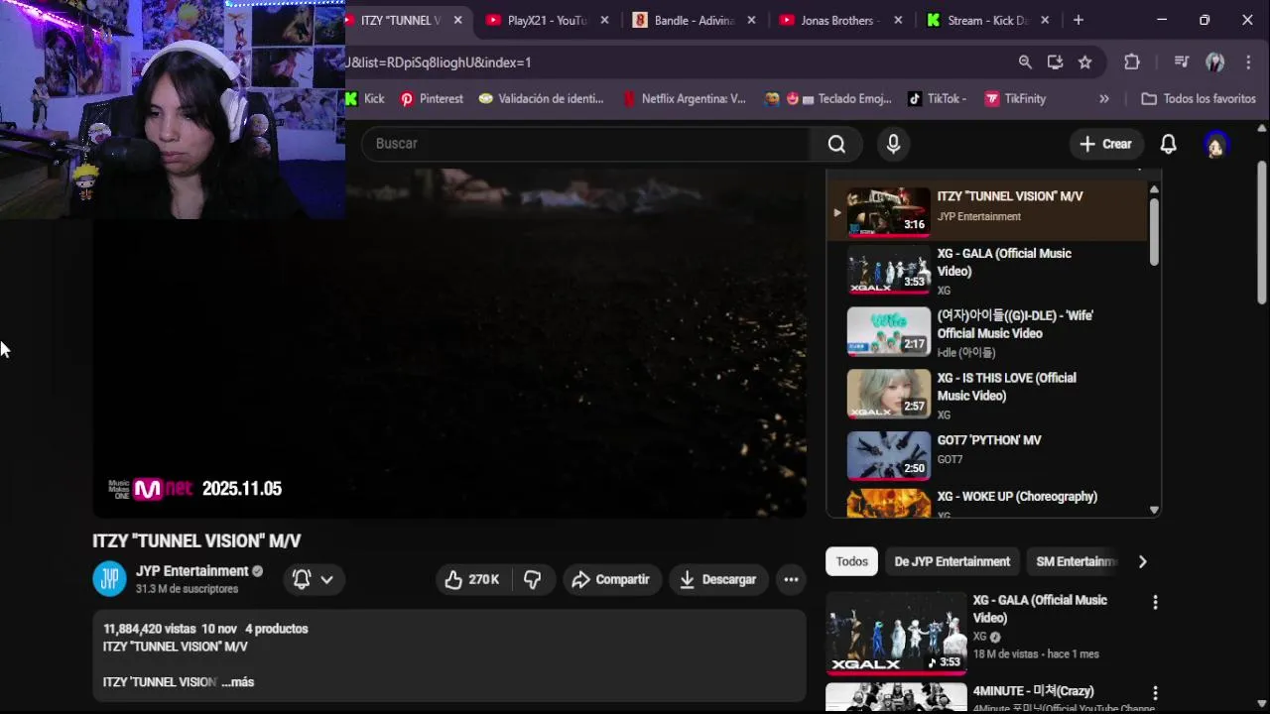Play GOT7 'PYTHON' MV from playlist
This screenshot has height=714, width=1270.
987,457
